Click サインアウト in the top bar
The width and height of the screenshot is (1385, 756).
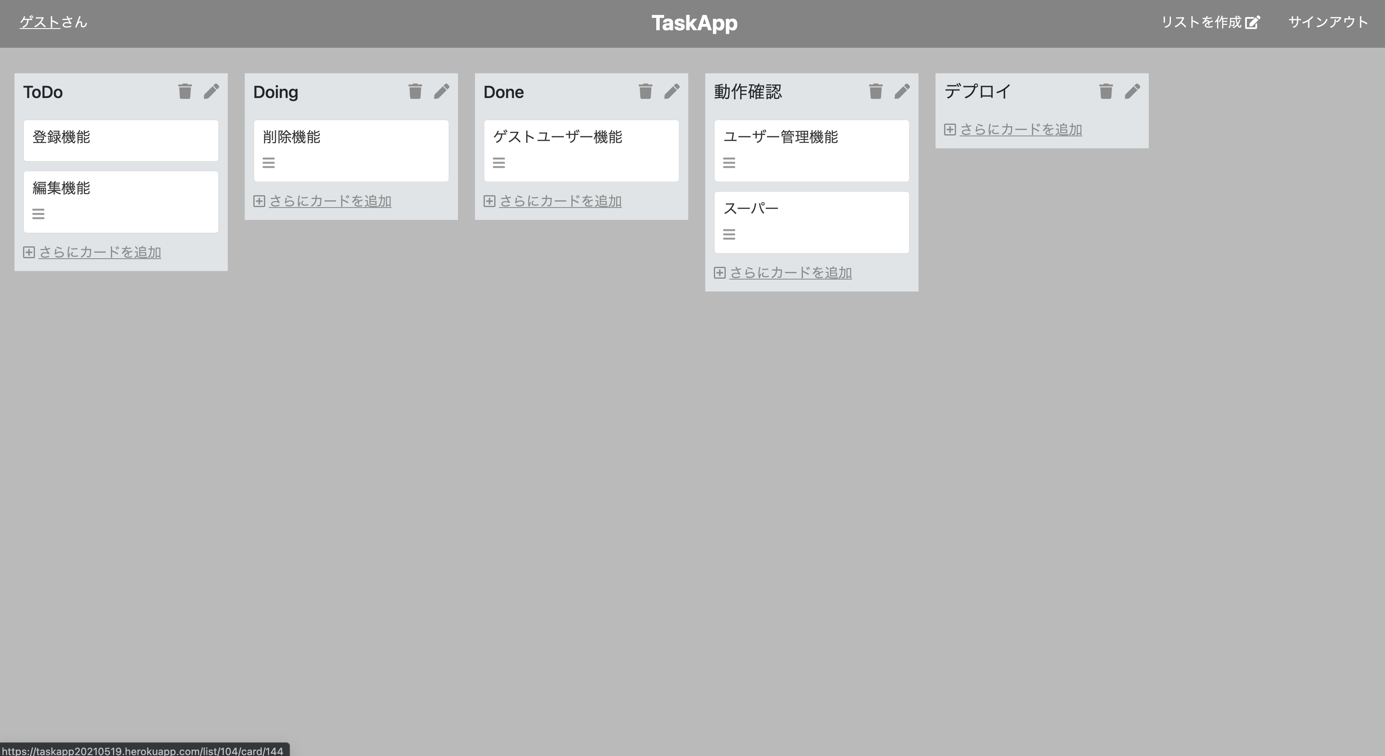[x=1327, y=22]
